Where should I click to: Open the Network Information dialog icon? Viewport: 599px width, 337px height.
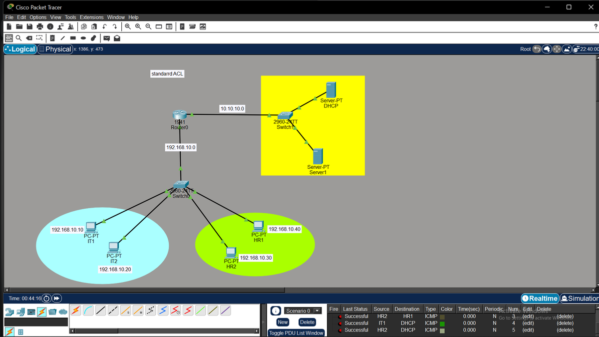coord(50,26)
